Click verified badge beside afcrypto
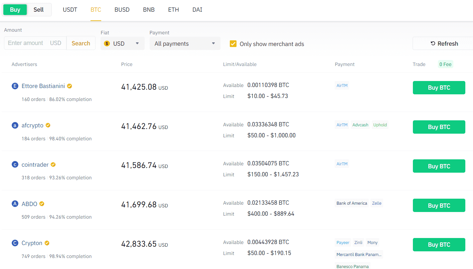 48,125
